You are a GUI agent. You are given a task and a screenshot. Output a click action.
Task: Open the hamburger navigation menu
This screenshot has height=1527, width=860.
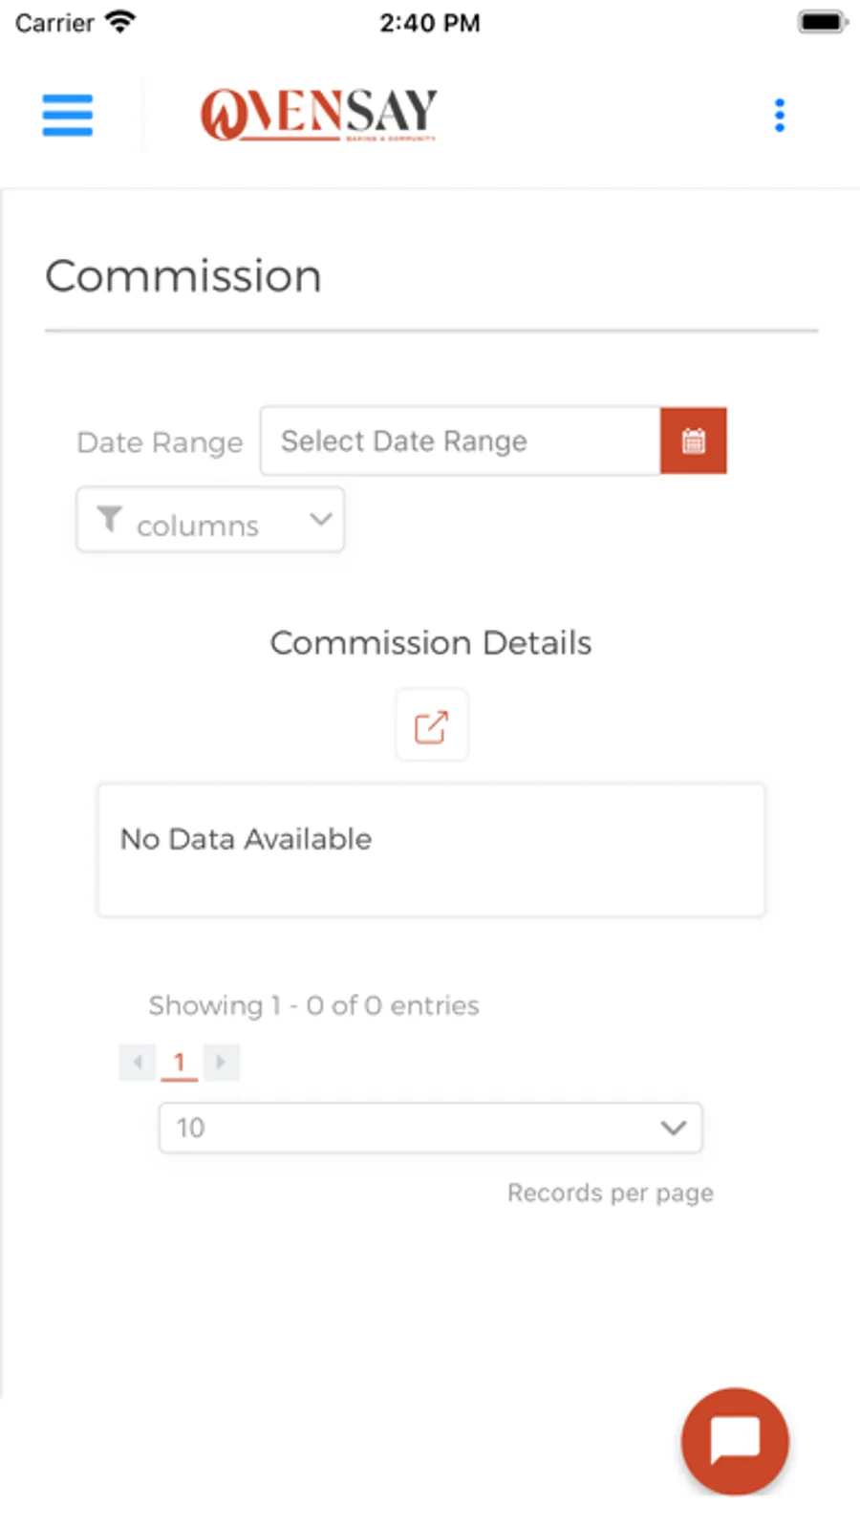click(67, 115)
